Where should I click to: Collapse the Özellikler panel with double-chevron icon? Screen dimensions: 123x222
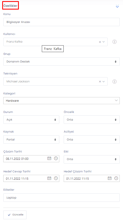tap(117, 6)
